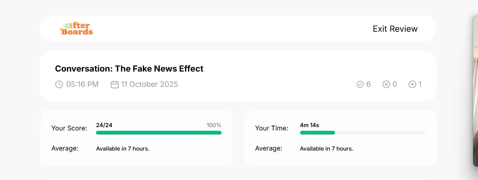478x180 pixels.
Task: Click the clock icon beside 05:16 PM
Action: (x=59, y=84)
